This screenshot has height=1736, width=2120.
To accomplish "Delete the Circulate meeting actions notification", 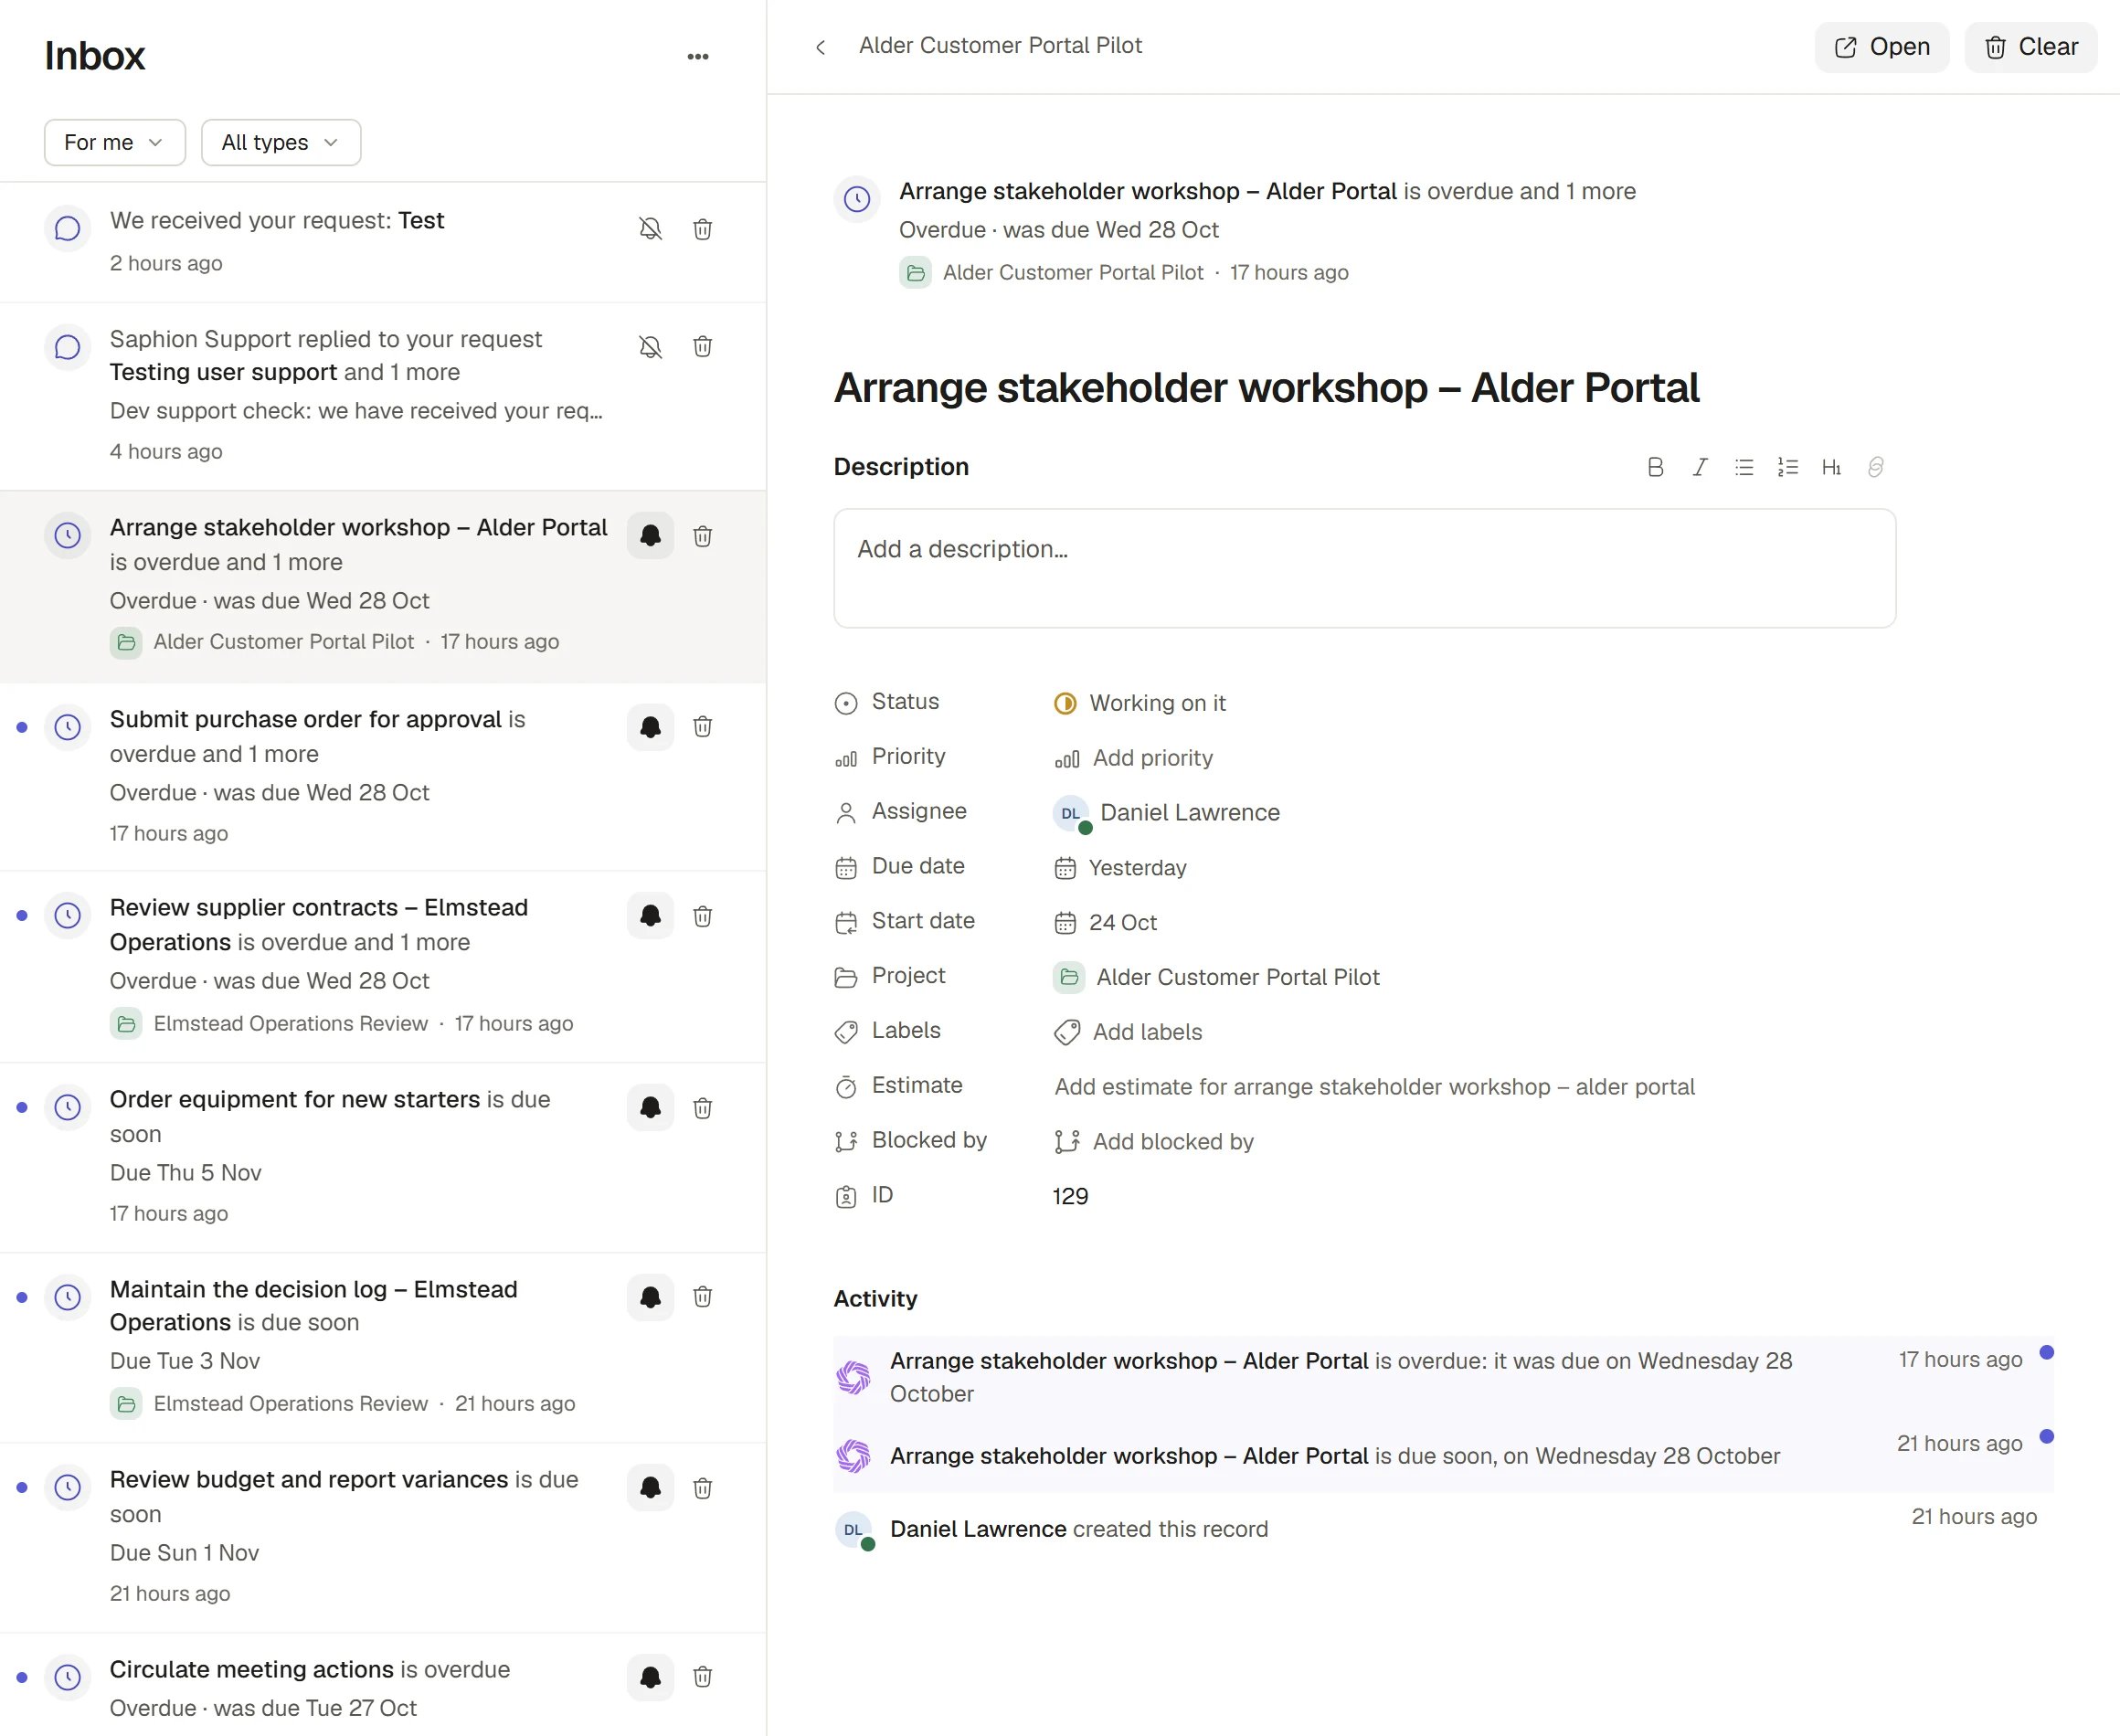I will [x=703, y=1677].
